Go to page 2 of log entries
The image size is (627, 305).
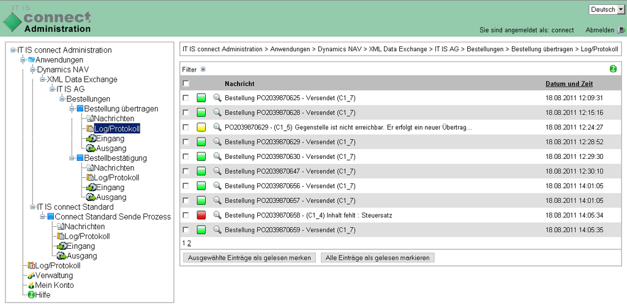coord(190,243)
